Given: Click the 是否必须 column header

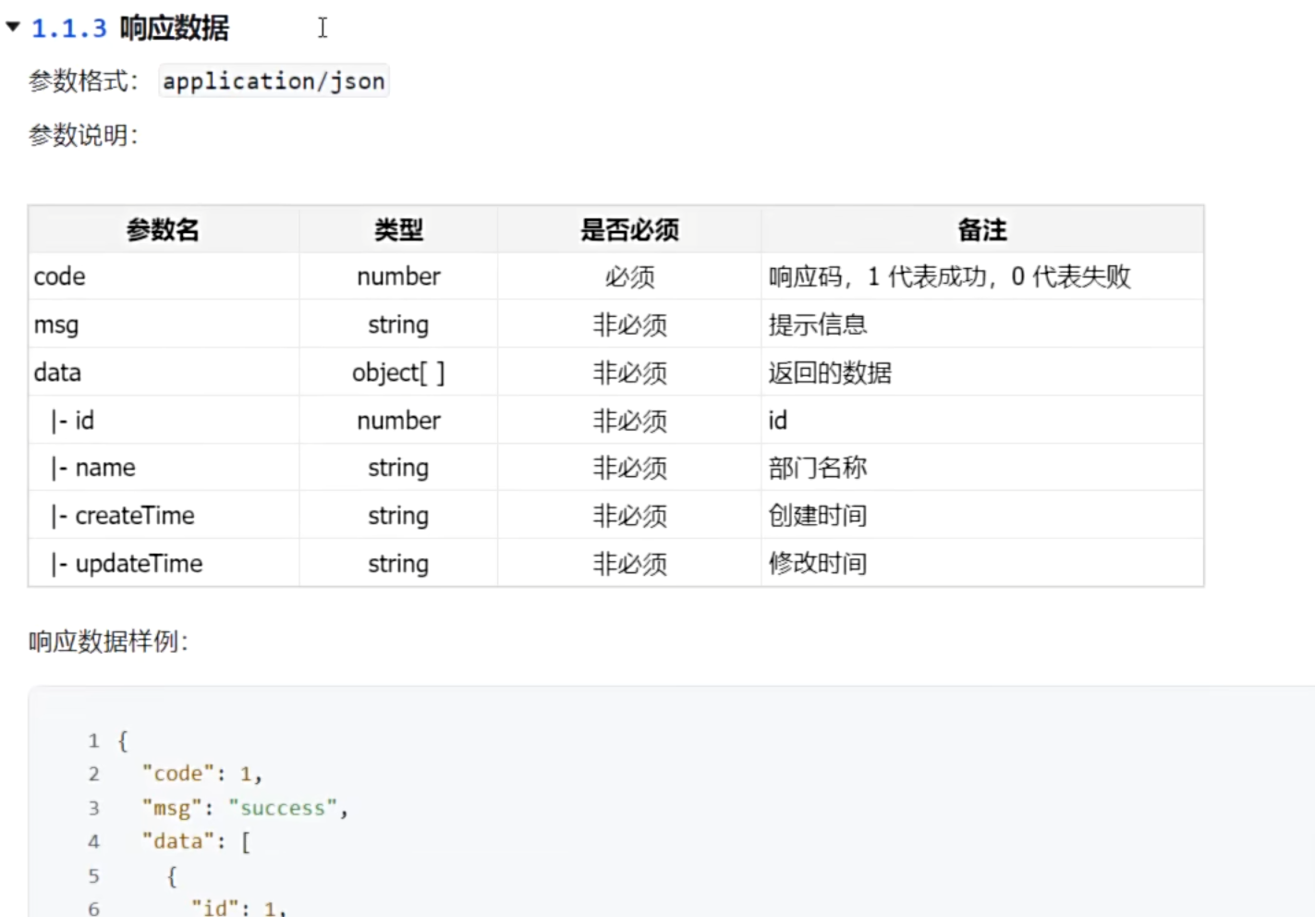Looking at the screenshot, I should point(628,229).
